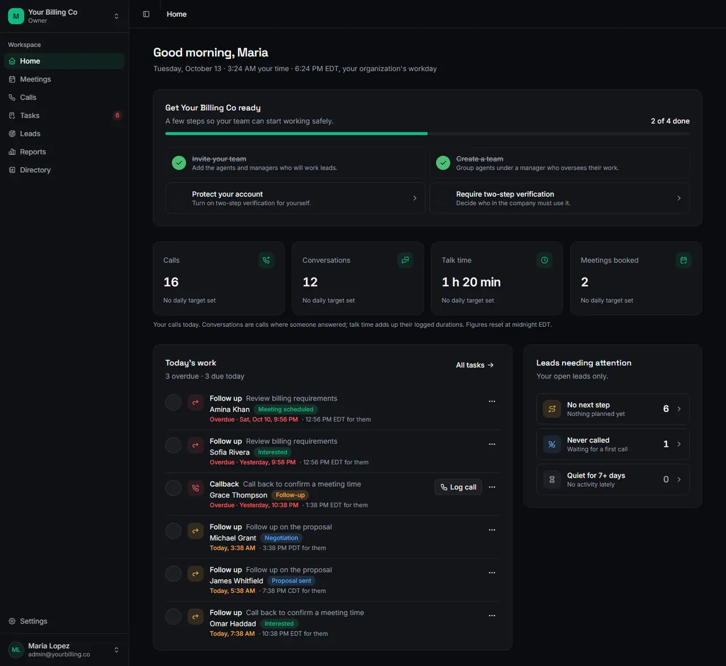Click the Never called phone icon
This screenshot has width=726, height=666.
tap(552, 444)
